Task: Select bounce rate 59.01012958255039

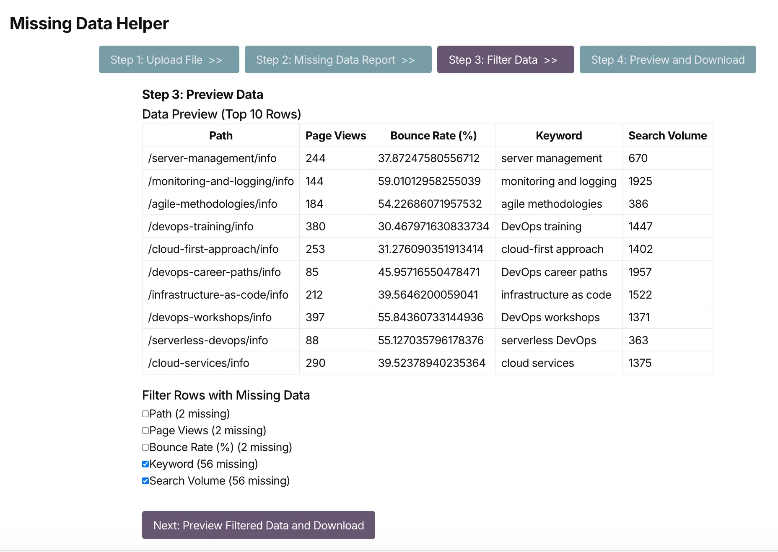Action: pos(433,181)
